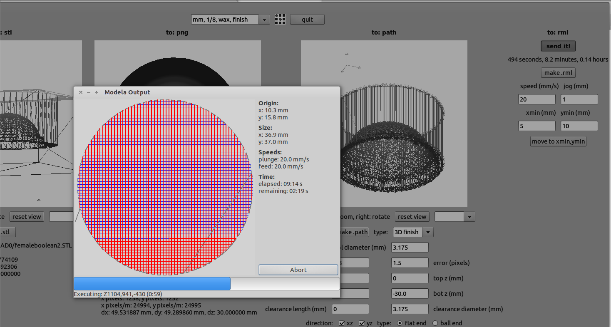The image size is (611, 327).
Task: Click the quit button
Action: pyautogui.click(x=307, y=20)
